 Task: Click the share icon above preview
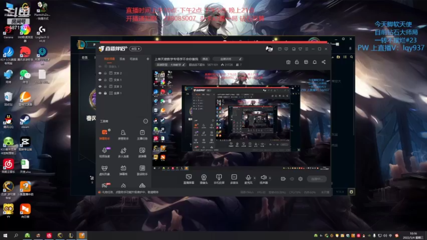pyautogui.click(x=323, y=62)
